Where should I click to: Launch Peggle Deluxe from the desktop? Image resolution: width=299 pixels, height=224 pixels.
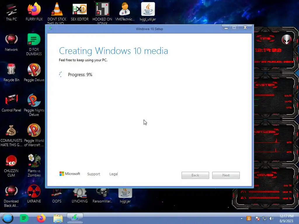pyautogui.click(x=34, y=73)
